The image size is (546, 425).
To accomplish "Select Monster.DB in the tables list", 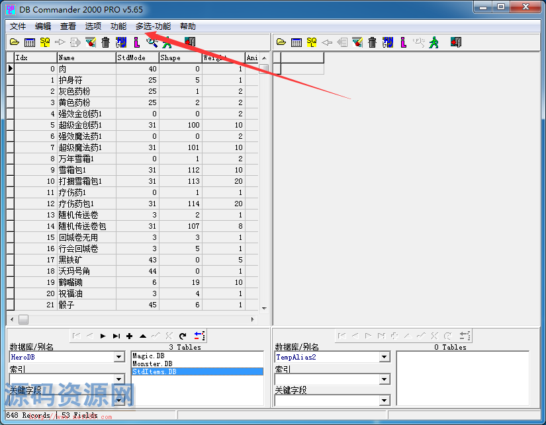I will click(197, 364).
